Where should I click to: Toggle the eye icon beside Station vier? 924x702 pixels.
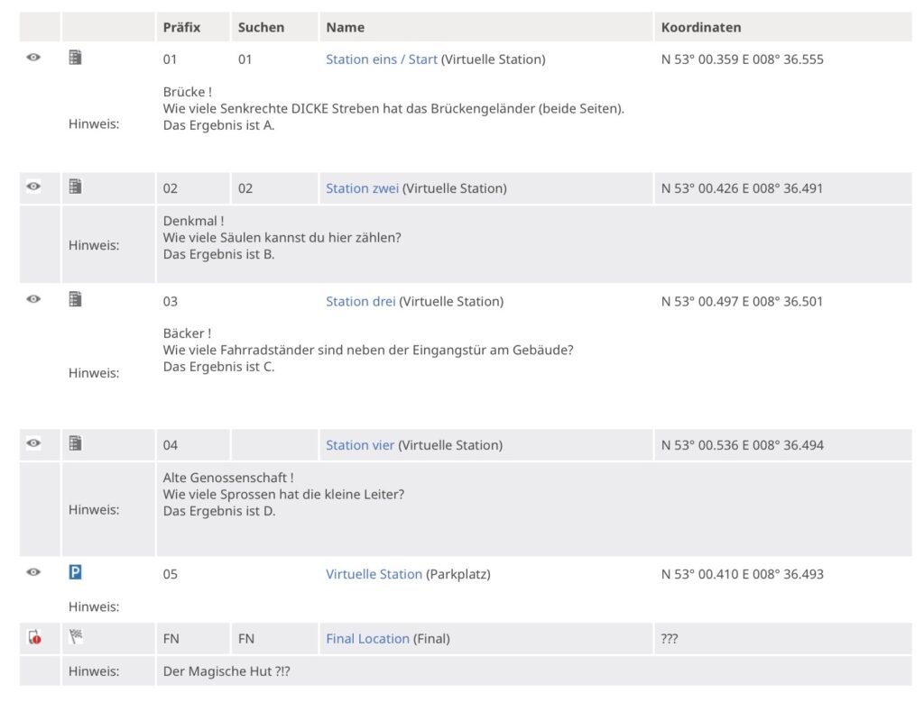[x=33, y=443]
